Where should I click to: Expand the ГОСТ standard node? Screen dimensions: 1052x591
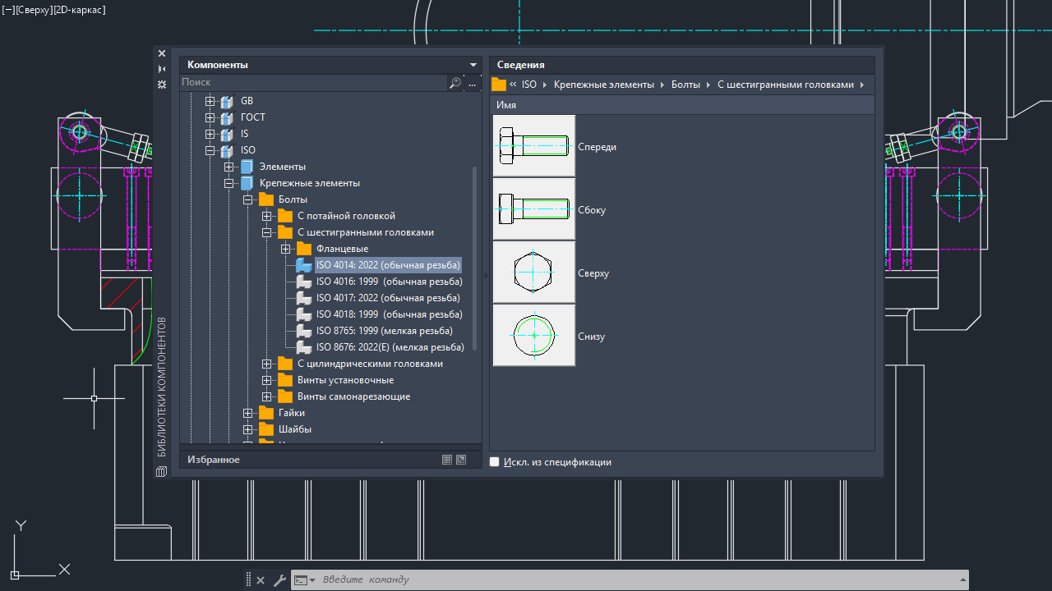[x=210, y=117]
